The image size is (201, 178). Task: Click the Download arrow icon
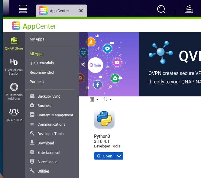click(32, 143)
